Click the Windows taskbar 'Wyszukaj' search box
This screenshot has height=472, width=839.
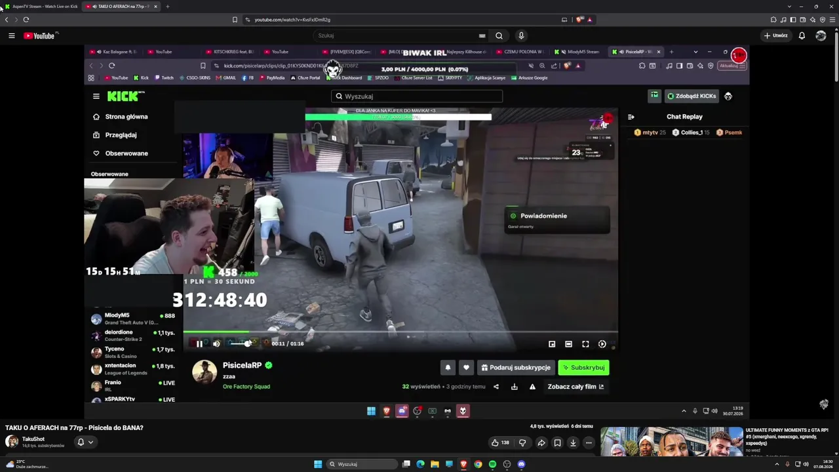(362, 464)
